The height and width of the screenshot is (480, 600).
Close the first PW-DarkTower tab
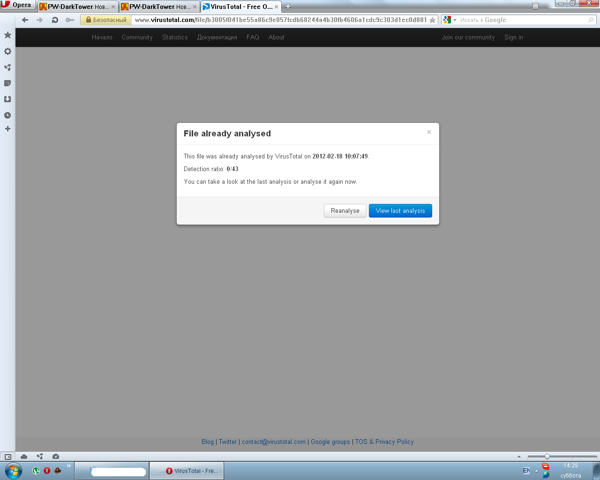click(113, 7)
